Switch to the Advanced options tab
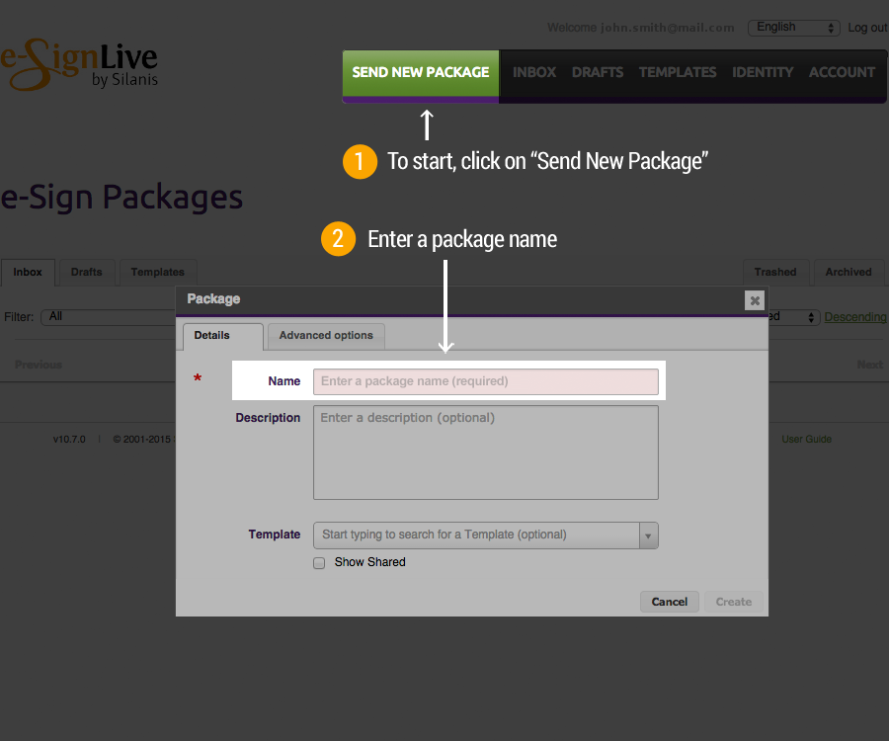 pyautogui.click(x=326, y=336)
